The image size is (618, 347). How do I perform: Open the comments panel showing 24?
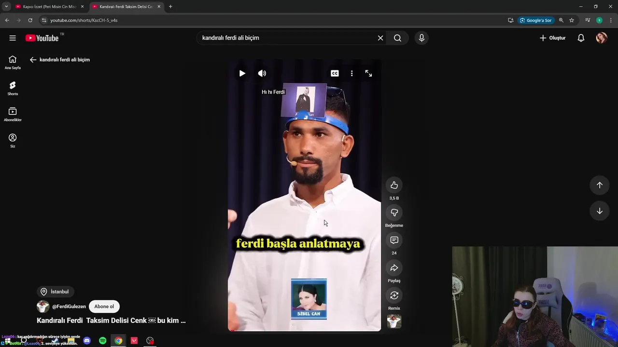pos(394,240)
